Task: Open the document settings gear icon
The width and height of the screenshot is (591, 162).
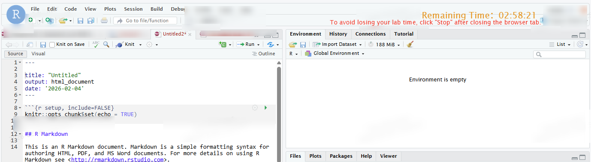Action: point(149,45)
